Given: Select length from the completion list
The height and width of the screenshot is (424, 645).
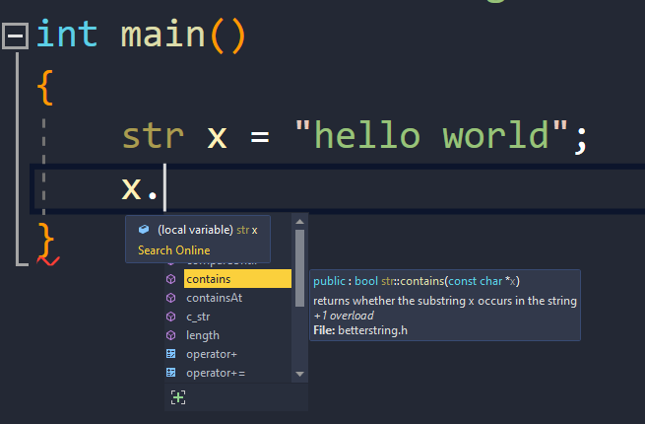Looking at the screenshot, I should click(x=203, y=335).
